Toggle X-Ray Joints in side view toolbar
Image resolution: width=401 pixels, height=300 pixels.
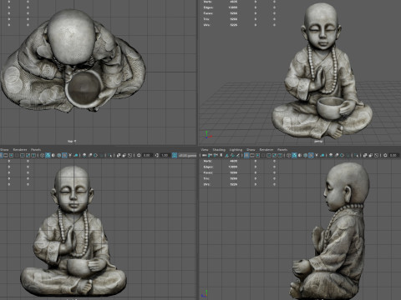(376, 155)
